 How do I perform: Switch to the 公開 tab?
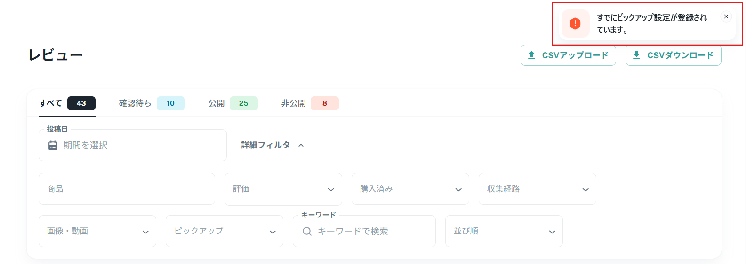pyautogui.click(x=233, y=103)
